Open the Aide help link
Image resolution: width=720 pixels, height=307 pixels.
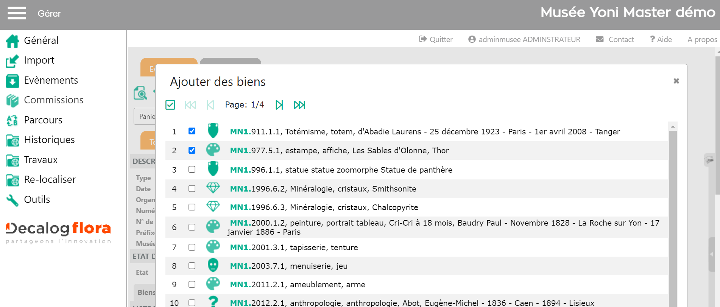661,39
